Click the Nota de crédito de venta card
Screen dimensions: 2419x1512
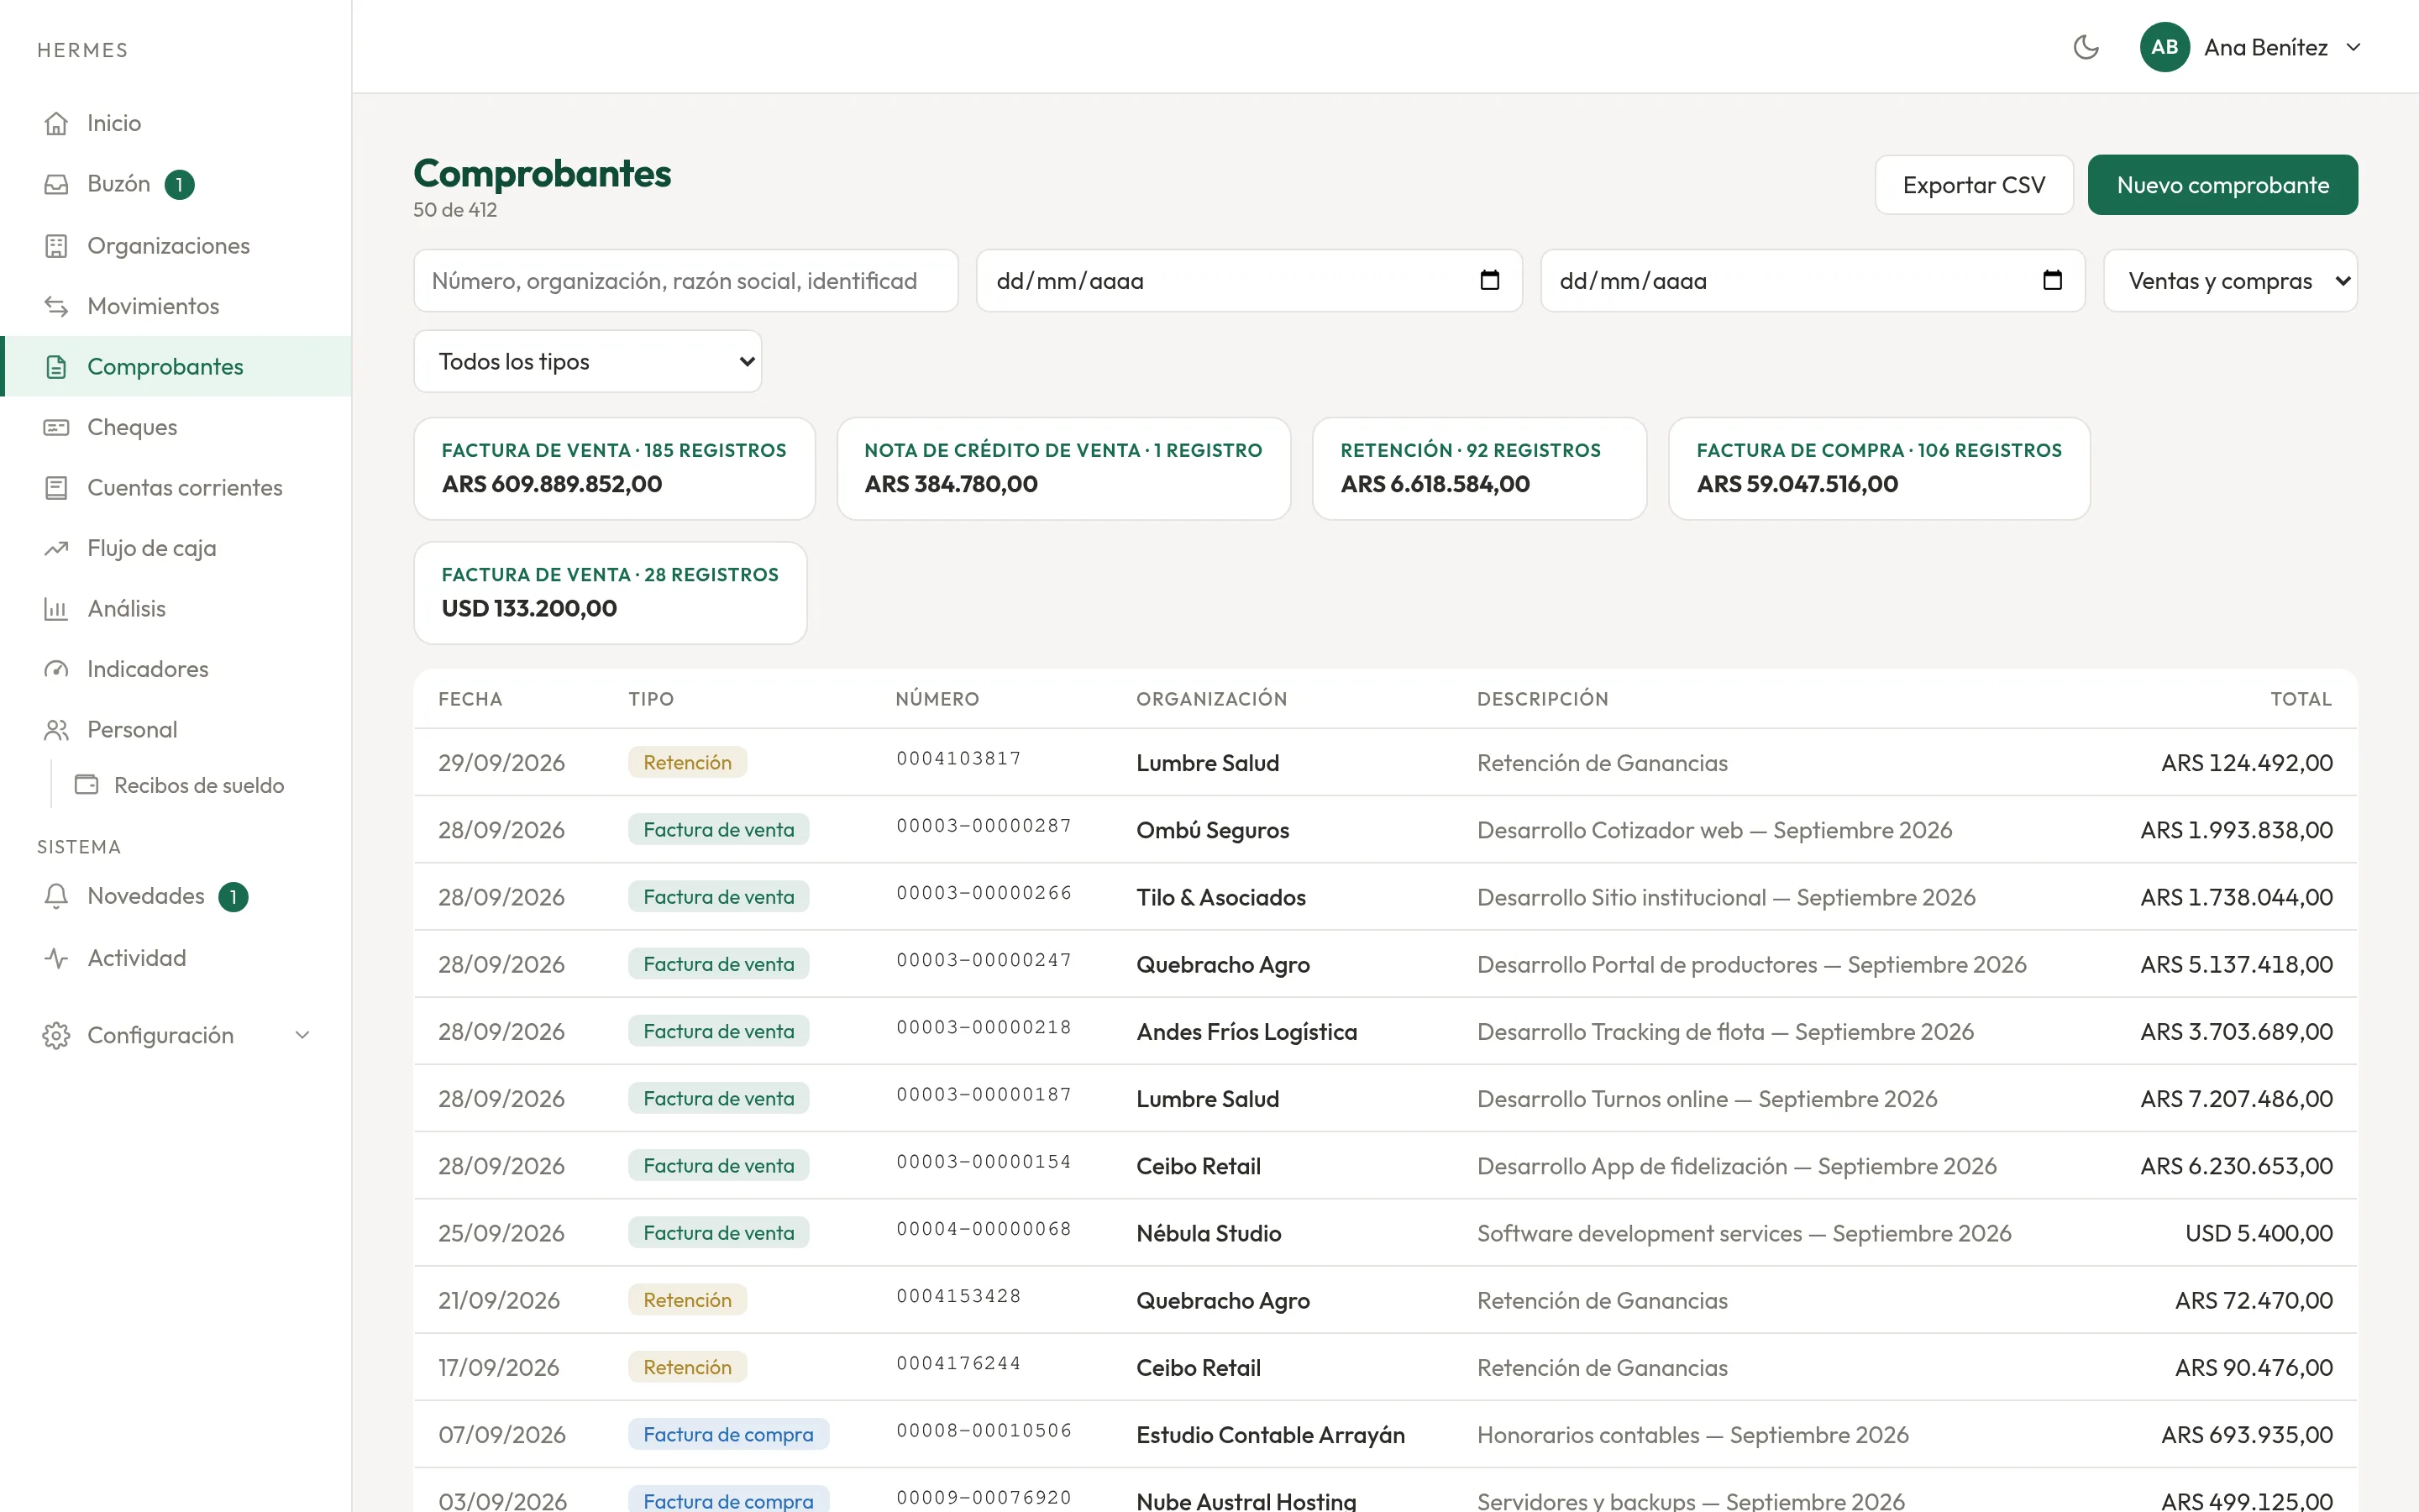pos(1063,468)
